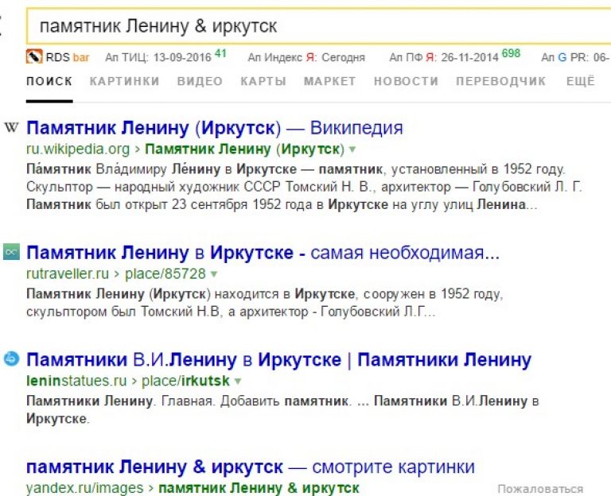Click the 'Ап Индекс Я: Сегодня' indicator
Image resolution: width=611 pixels, height=496 pixels.
click(306, 57)
